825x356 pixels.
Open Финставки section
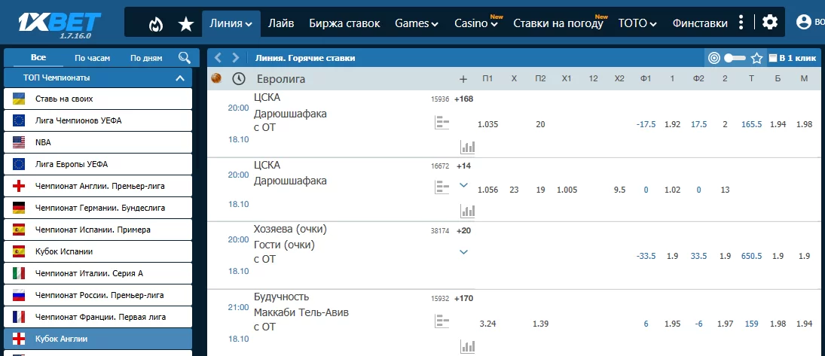click(x=700, y=23)
